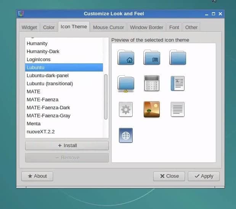The width and height of the screenshot is (236, 209).
Task: Select the LoginIcons theme
Action: coord(64,59)
